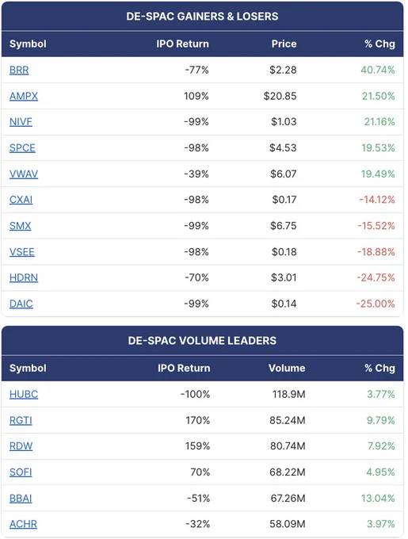Click the ACHR ticker link
The height and width of the screenshot is (539, 408).
click(23, 524)
